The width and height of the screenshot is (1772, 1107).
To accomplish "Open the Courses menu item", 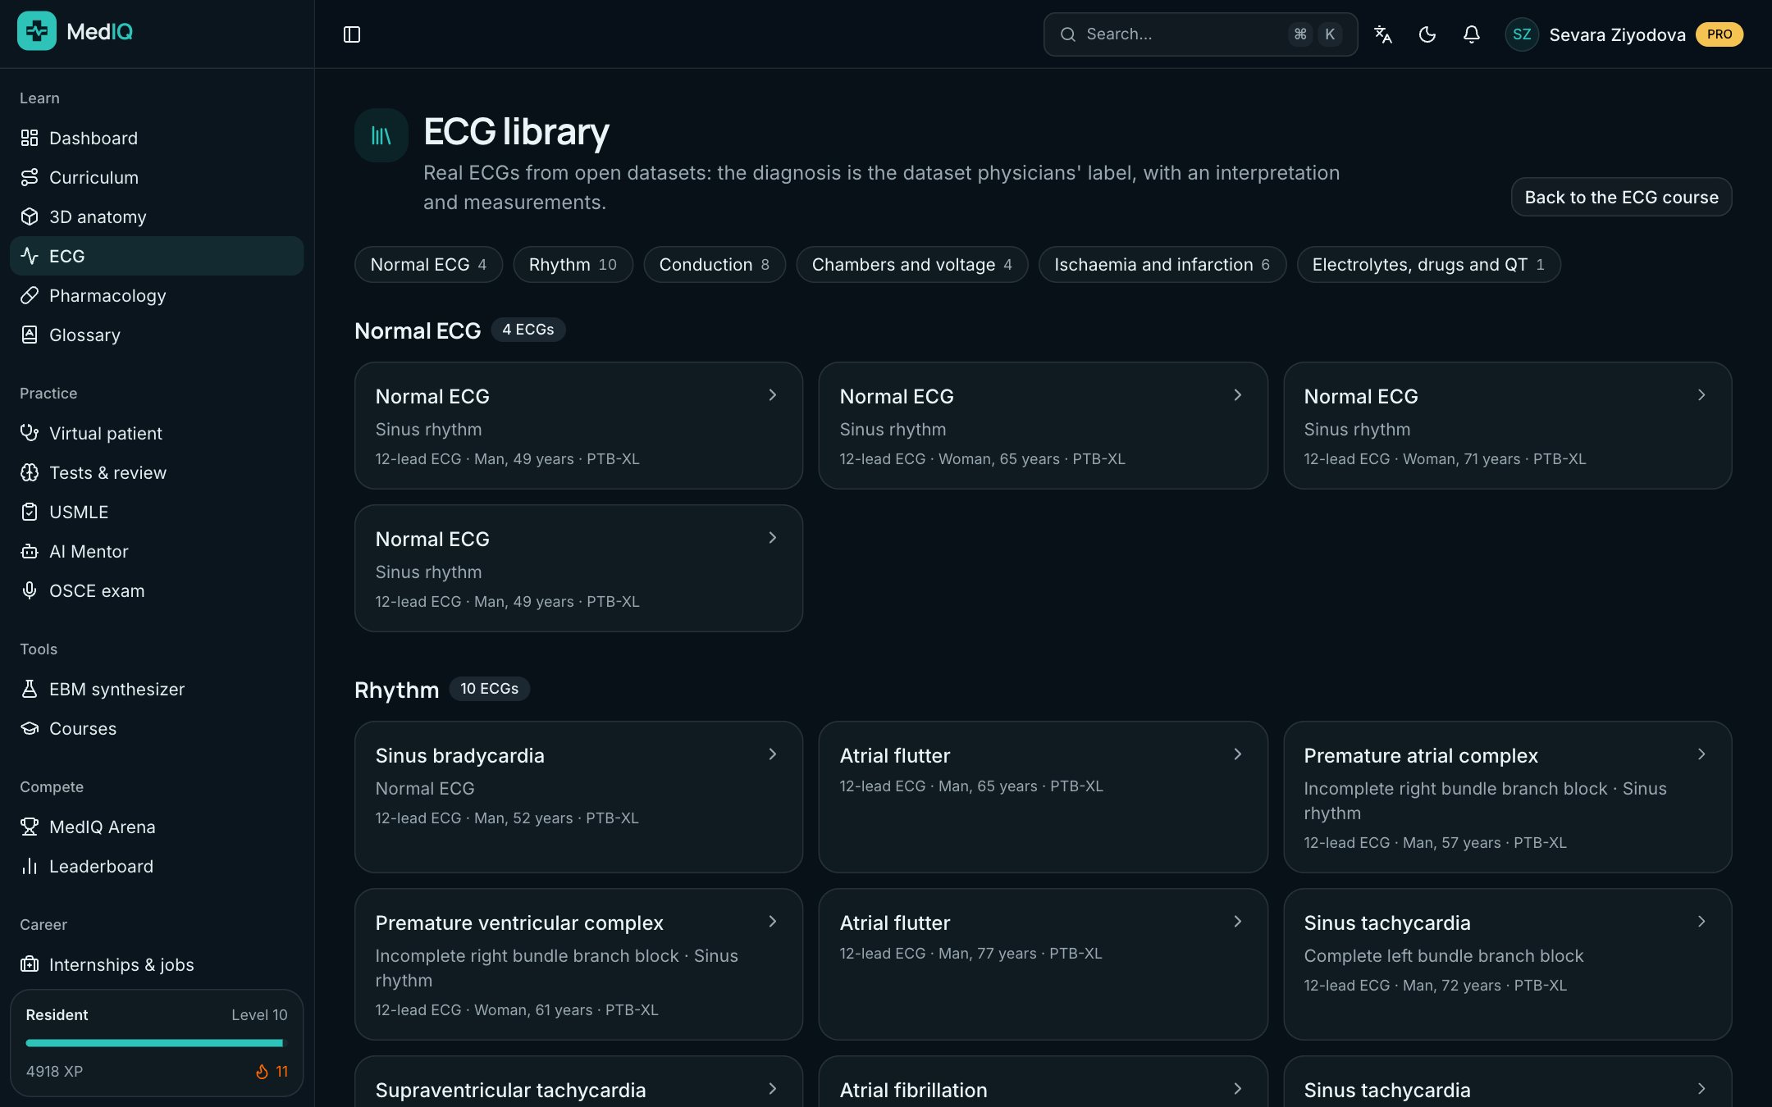I will tap(157, 728).
